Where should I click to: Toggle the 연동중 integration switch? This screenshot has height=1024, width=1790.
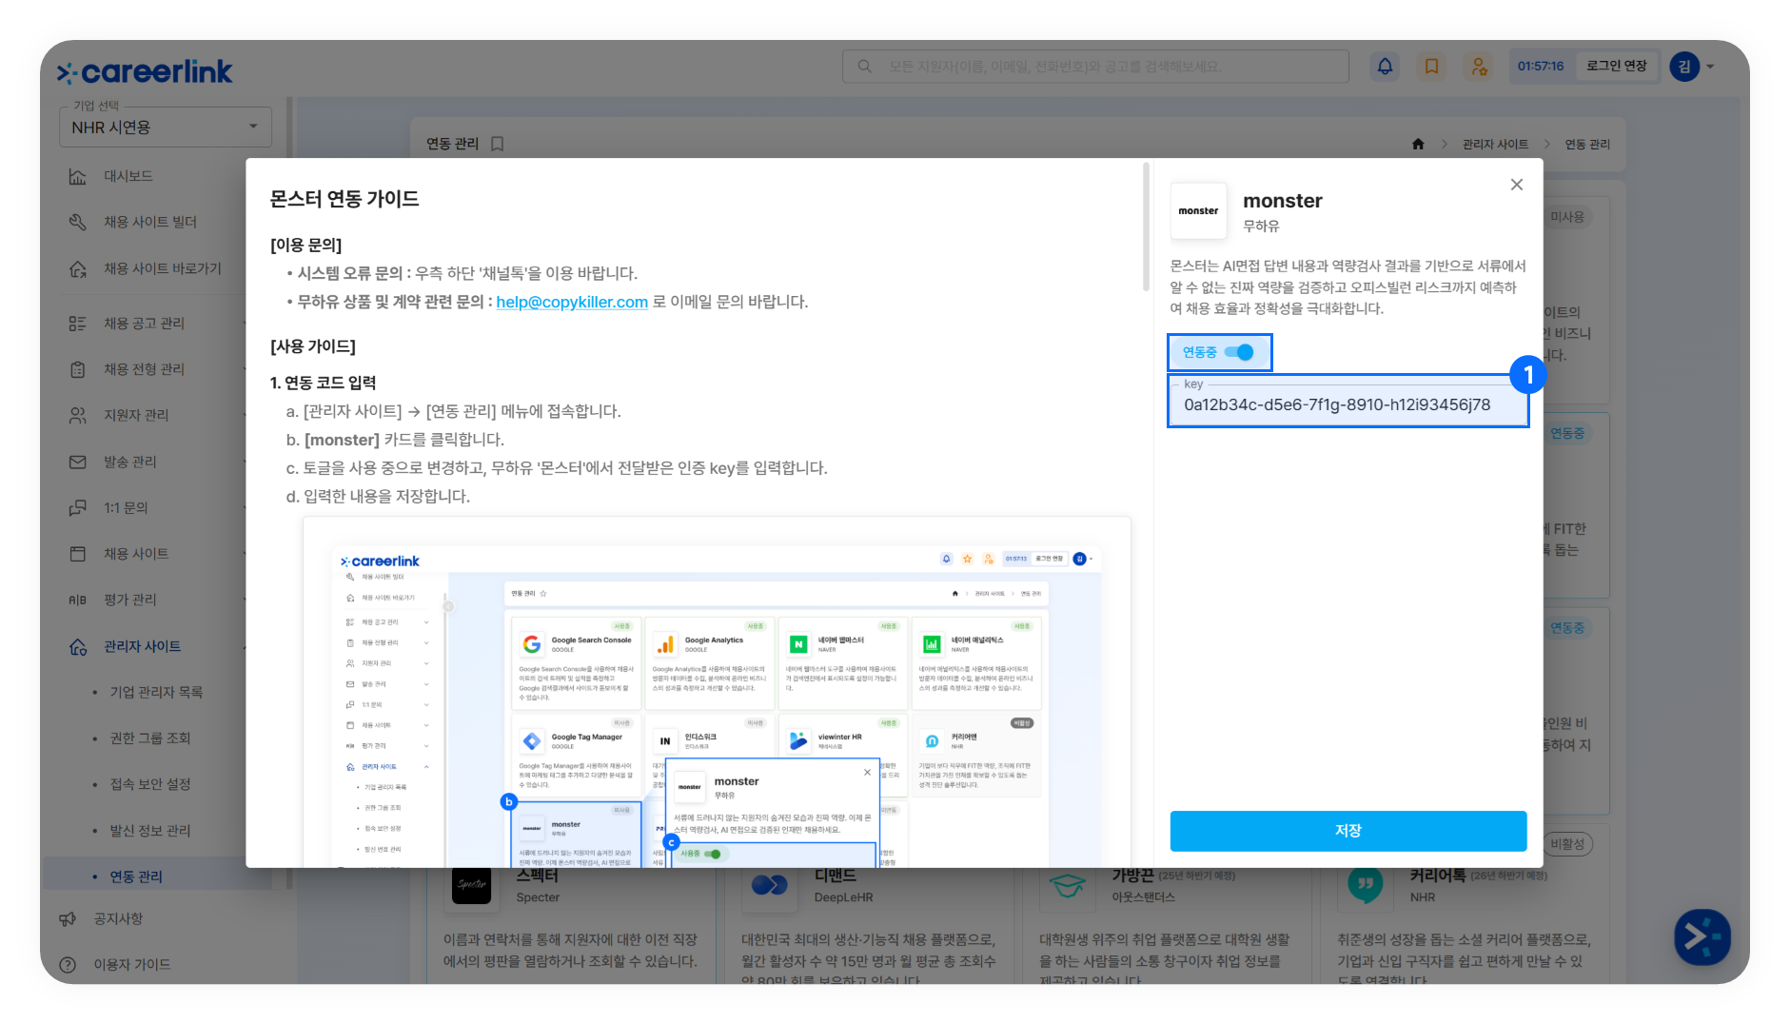pyautogui.click(x=1239, y=352)
